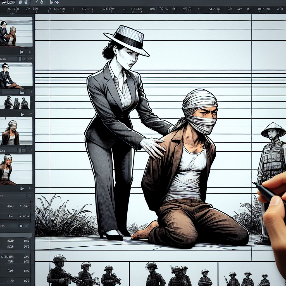Click the square icon in the row below the first thumbnail
Viewport: 286px width, 286px height.
pyautogui.click(x=23, y=59)
